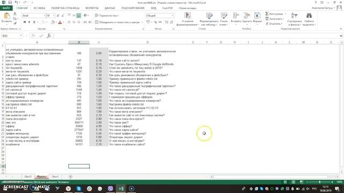
Task: Open the ФАЙЛ (File) tab
Action: click(x=6, y=8)
